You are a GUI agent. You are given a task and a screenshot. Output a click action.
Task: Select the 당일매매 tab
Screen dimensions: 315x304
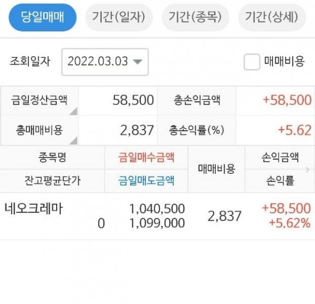coord(43,18)
